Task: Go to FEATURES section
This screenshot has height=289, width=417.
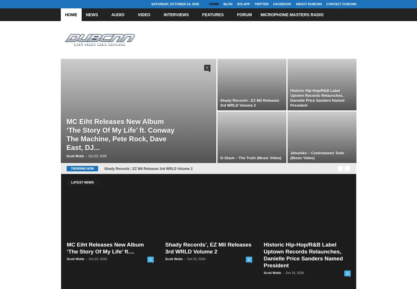Action: pyautogui.click(x=213, y=15)
